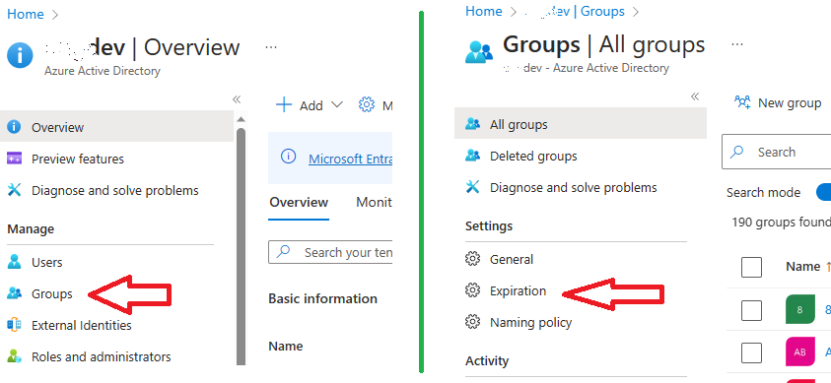Click the large Groups icon beside title
The image size is (831, 383).
click(479, 52)
